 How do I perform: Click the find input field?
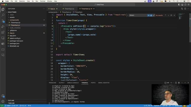click(x=138, y=15)
